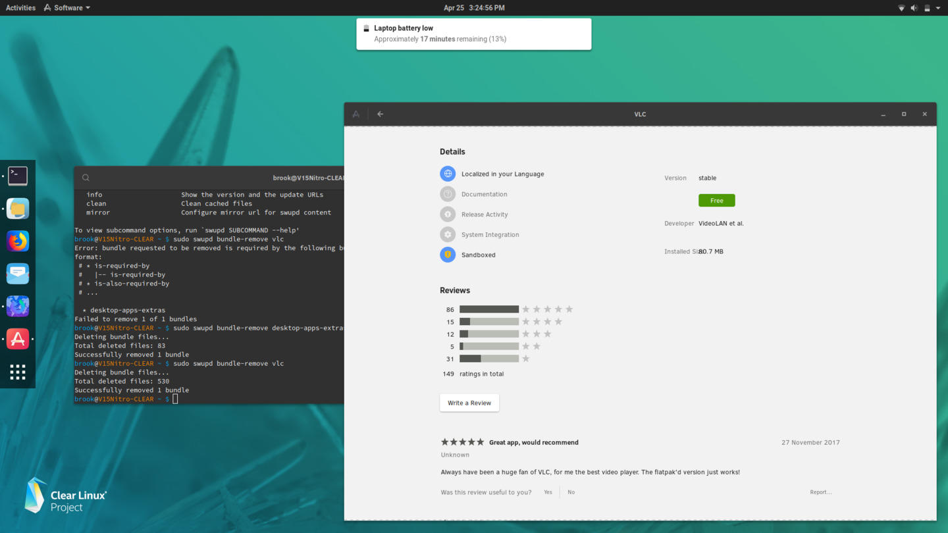Click Write a Review button
The height and width of the screenshot is (533, 948).
pos(469,403)
